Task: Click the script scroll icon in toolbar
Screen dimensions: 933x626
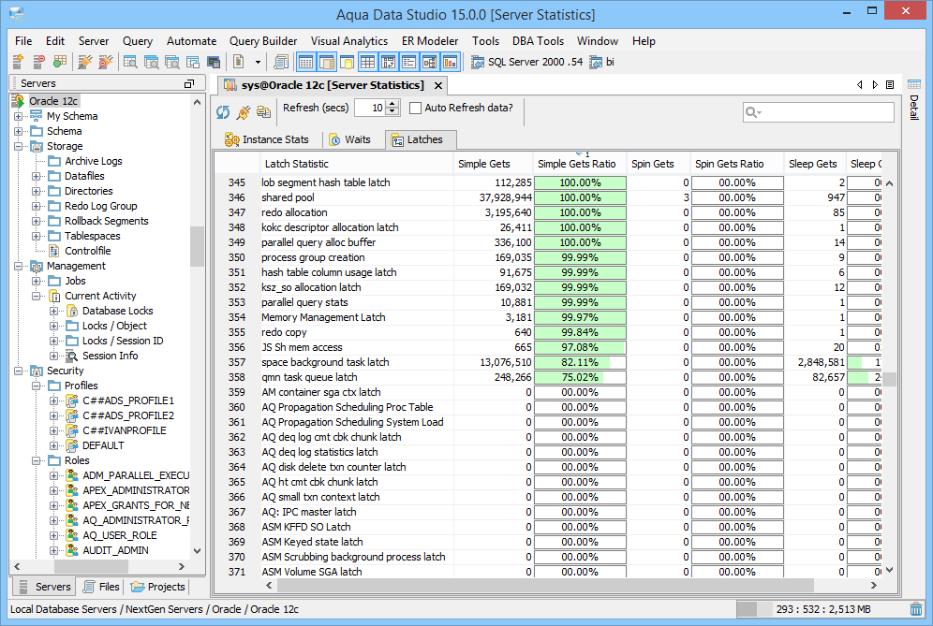Action: [281, 62]
